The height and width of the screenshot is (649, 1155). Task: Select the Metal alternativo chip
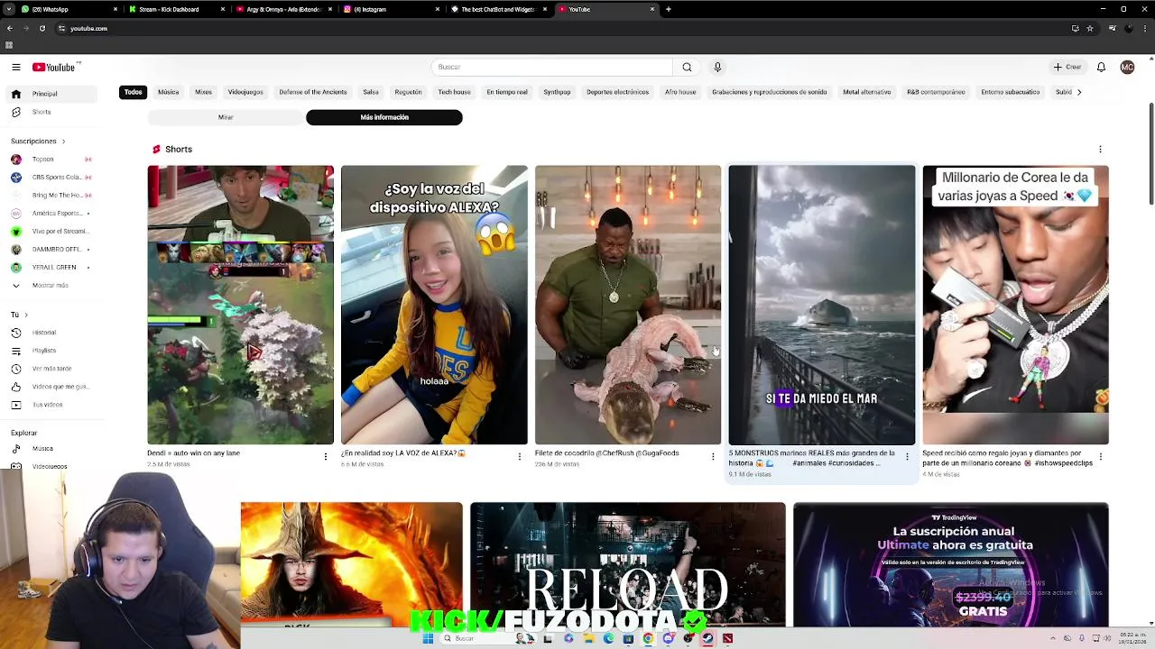point(867,92)
